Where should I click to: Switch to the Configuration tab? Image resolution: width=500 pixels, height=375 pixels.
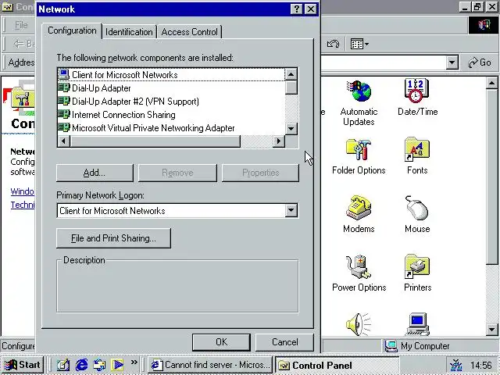(72, 30)
